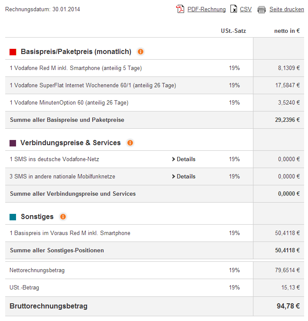The image size is (308, 321).
Task: Open the PDF-Rechnung link
Action: point(206,10)
